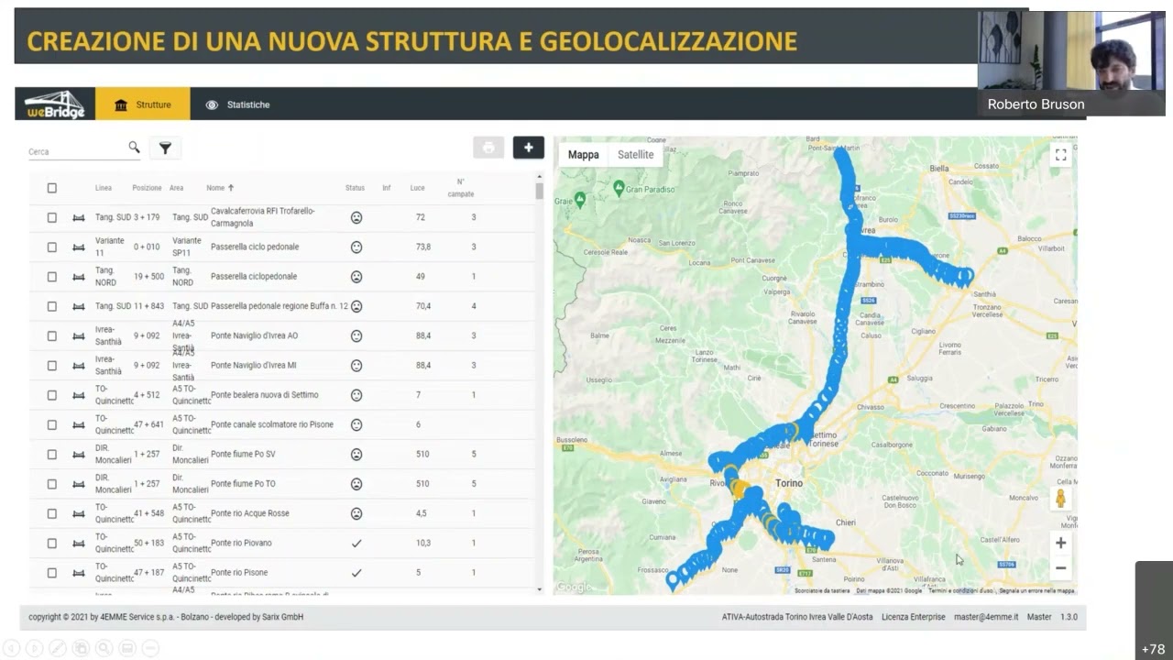Toggle the select-all checkbox in table header
Viewport: 1173px width, 660px height.
tap(52, 188)
